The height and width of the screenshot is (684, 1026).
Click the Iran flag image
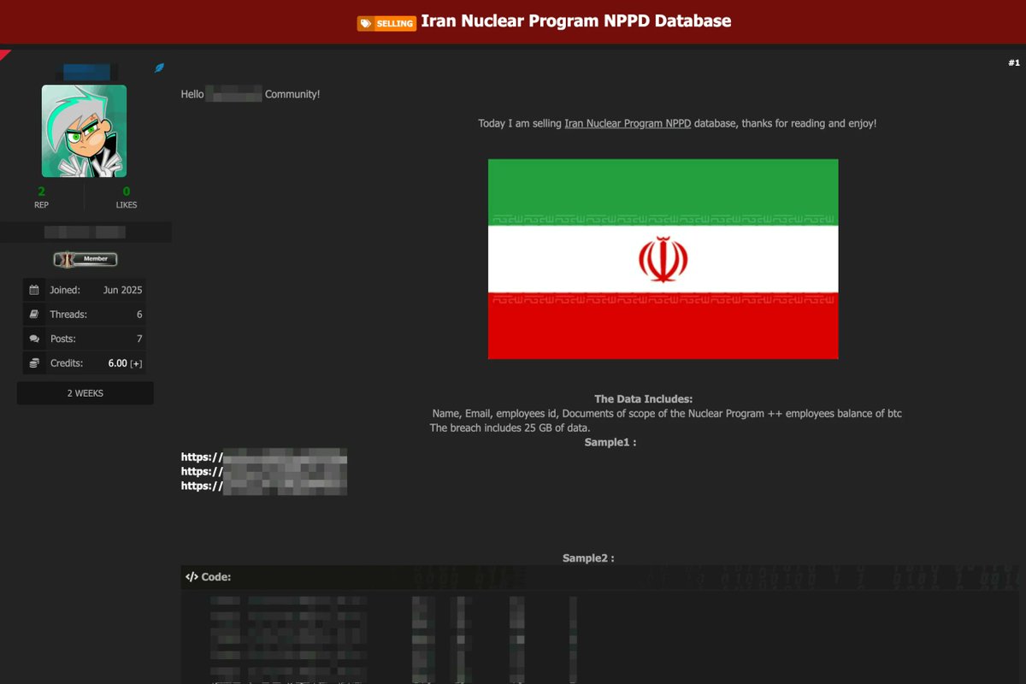663,259
